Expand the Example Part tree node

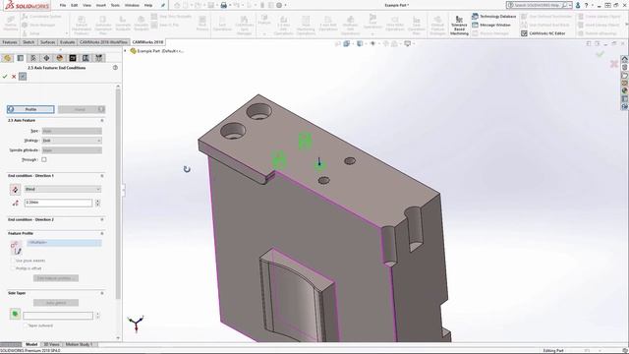(125, 51)
